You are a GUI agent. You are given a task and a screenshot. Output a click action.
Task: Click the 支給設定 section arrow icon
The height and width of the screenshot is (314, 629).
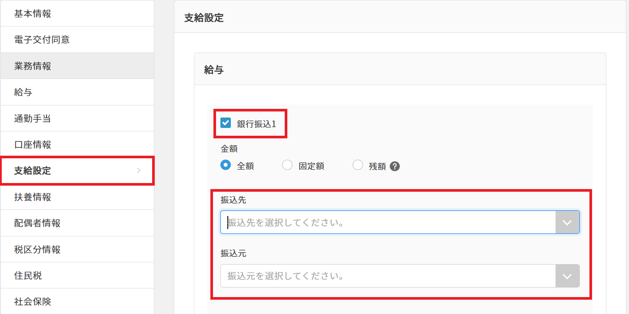139,170
